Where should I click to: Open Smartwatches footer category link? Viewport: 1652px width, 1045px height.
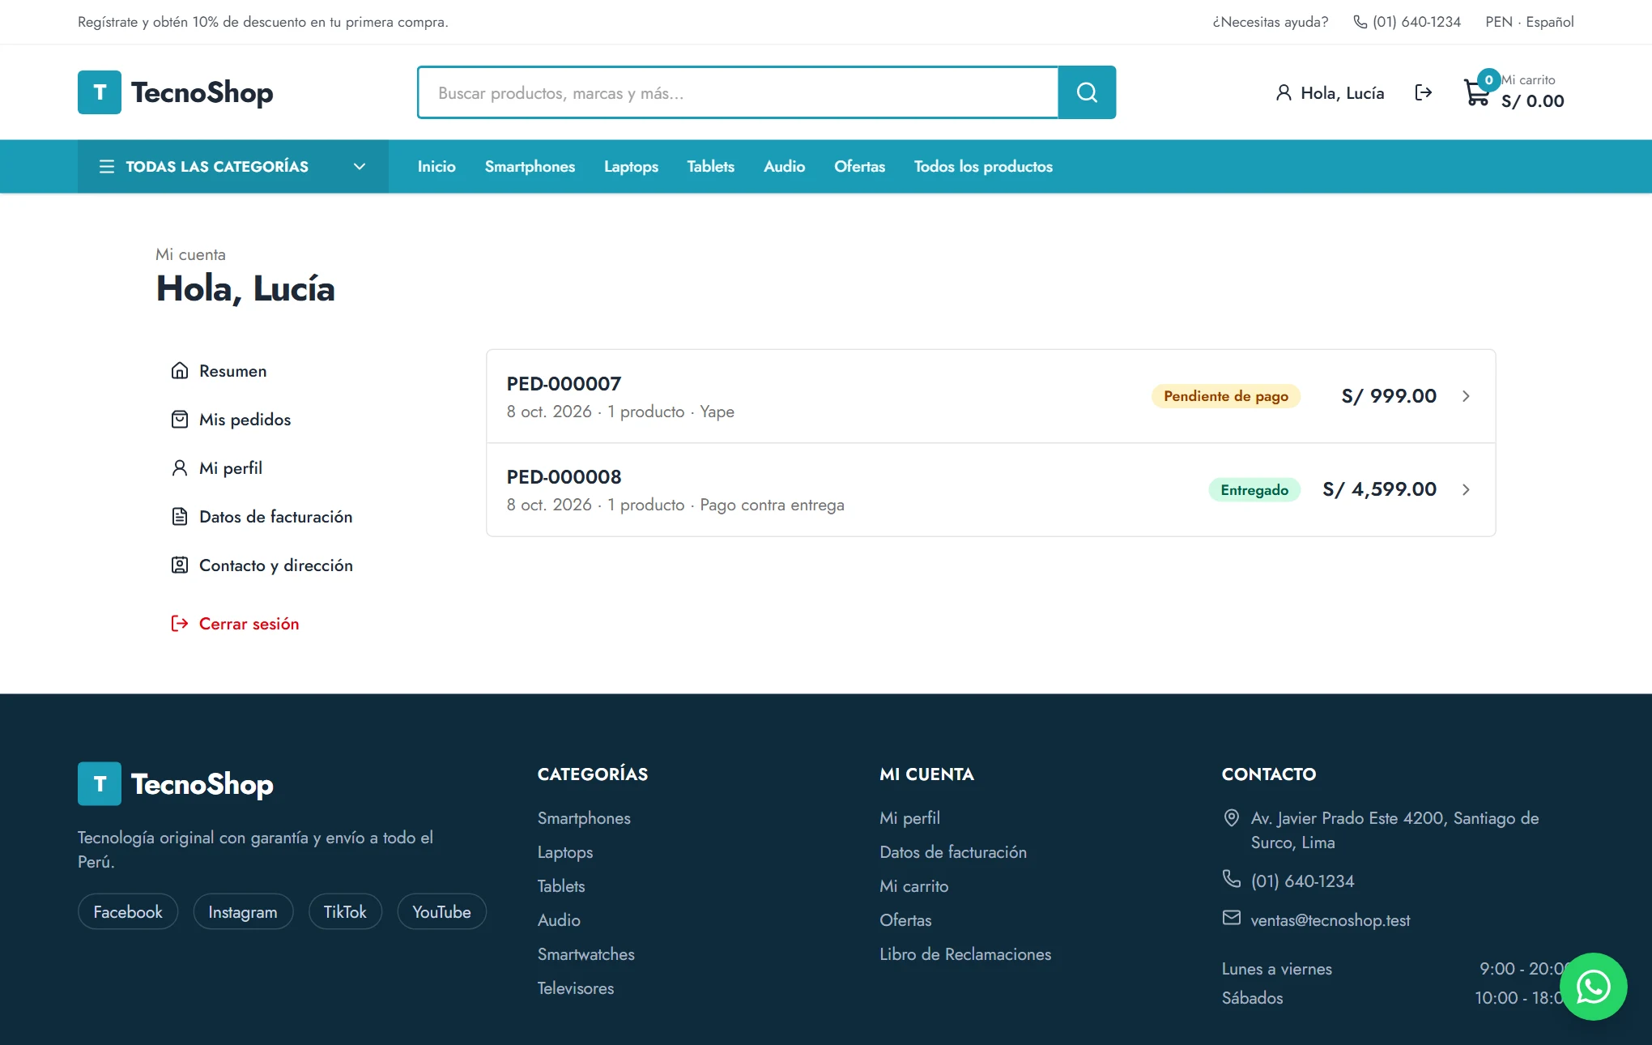coord(585,953)
